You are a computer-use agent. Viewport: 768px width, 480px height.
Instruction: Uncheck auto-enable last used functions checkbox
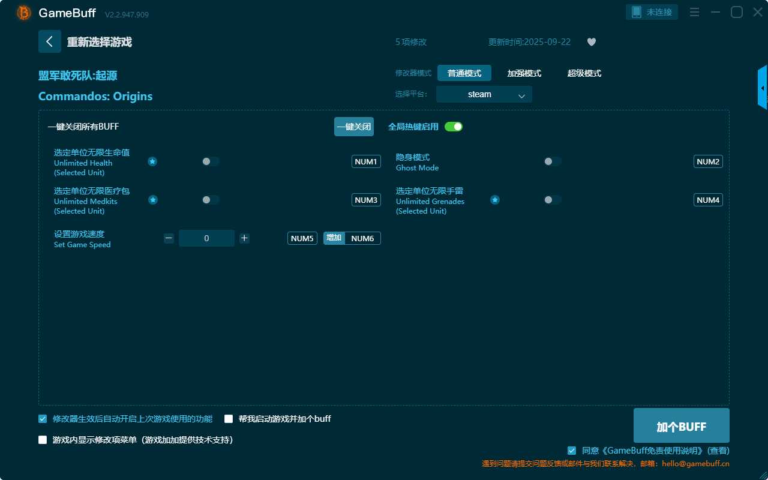coord(43,419)
